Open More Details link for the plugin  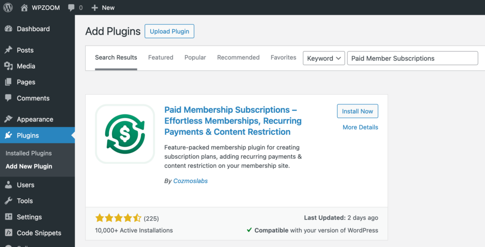click(360, 127)
